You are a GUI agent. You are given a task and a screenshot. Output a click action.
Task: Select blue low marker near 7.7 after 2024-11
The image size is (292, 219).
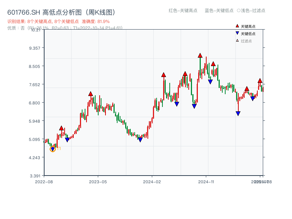[210, 82]
